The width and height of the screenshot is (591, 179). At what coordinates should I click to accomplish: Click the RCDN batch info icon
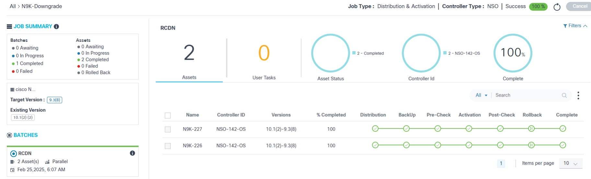(132, 153)
